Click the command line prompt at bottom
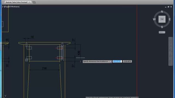 [112, 97]
